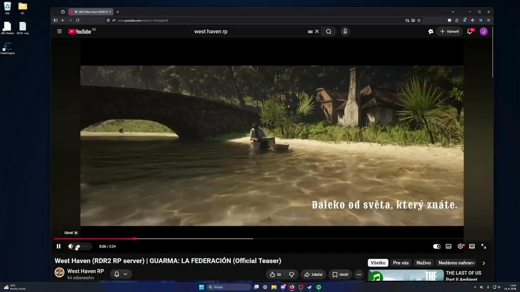Switch to the West Haven (RDR2 RP) tab
The width and height of the screenshot is (520, 292).
coord(90,12)
